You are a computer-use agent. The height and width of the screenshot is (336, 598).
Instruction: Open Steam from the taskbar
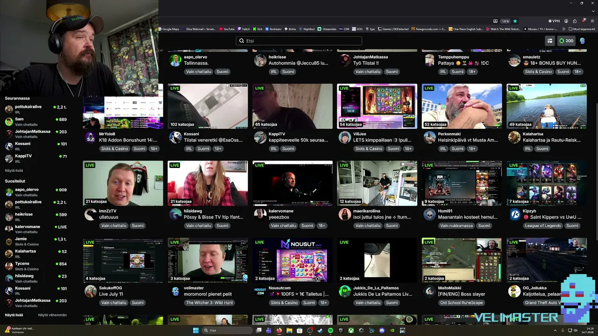(320, 330)
